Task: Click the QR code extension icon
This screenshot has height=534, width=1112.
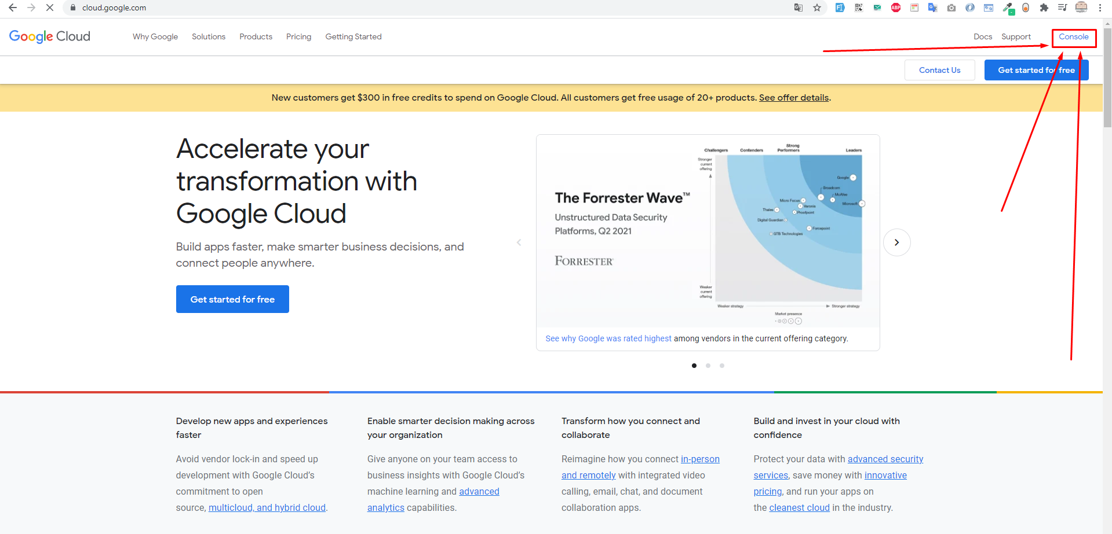Action: (x=859, y=8)
